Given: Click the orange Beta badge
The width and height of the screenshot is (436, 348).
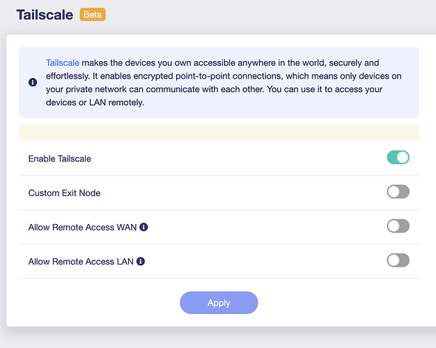Looking at the screenshot, I should click(93, 14).
